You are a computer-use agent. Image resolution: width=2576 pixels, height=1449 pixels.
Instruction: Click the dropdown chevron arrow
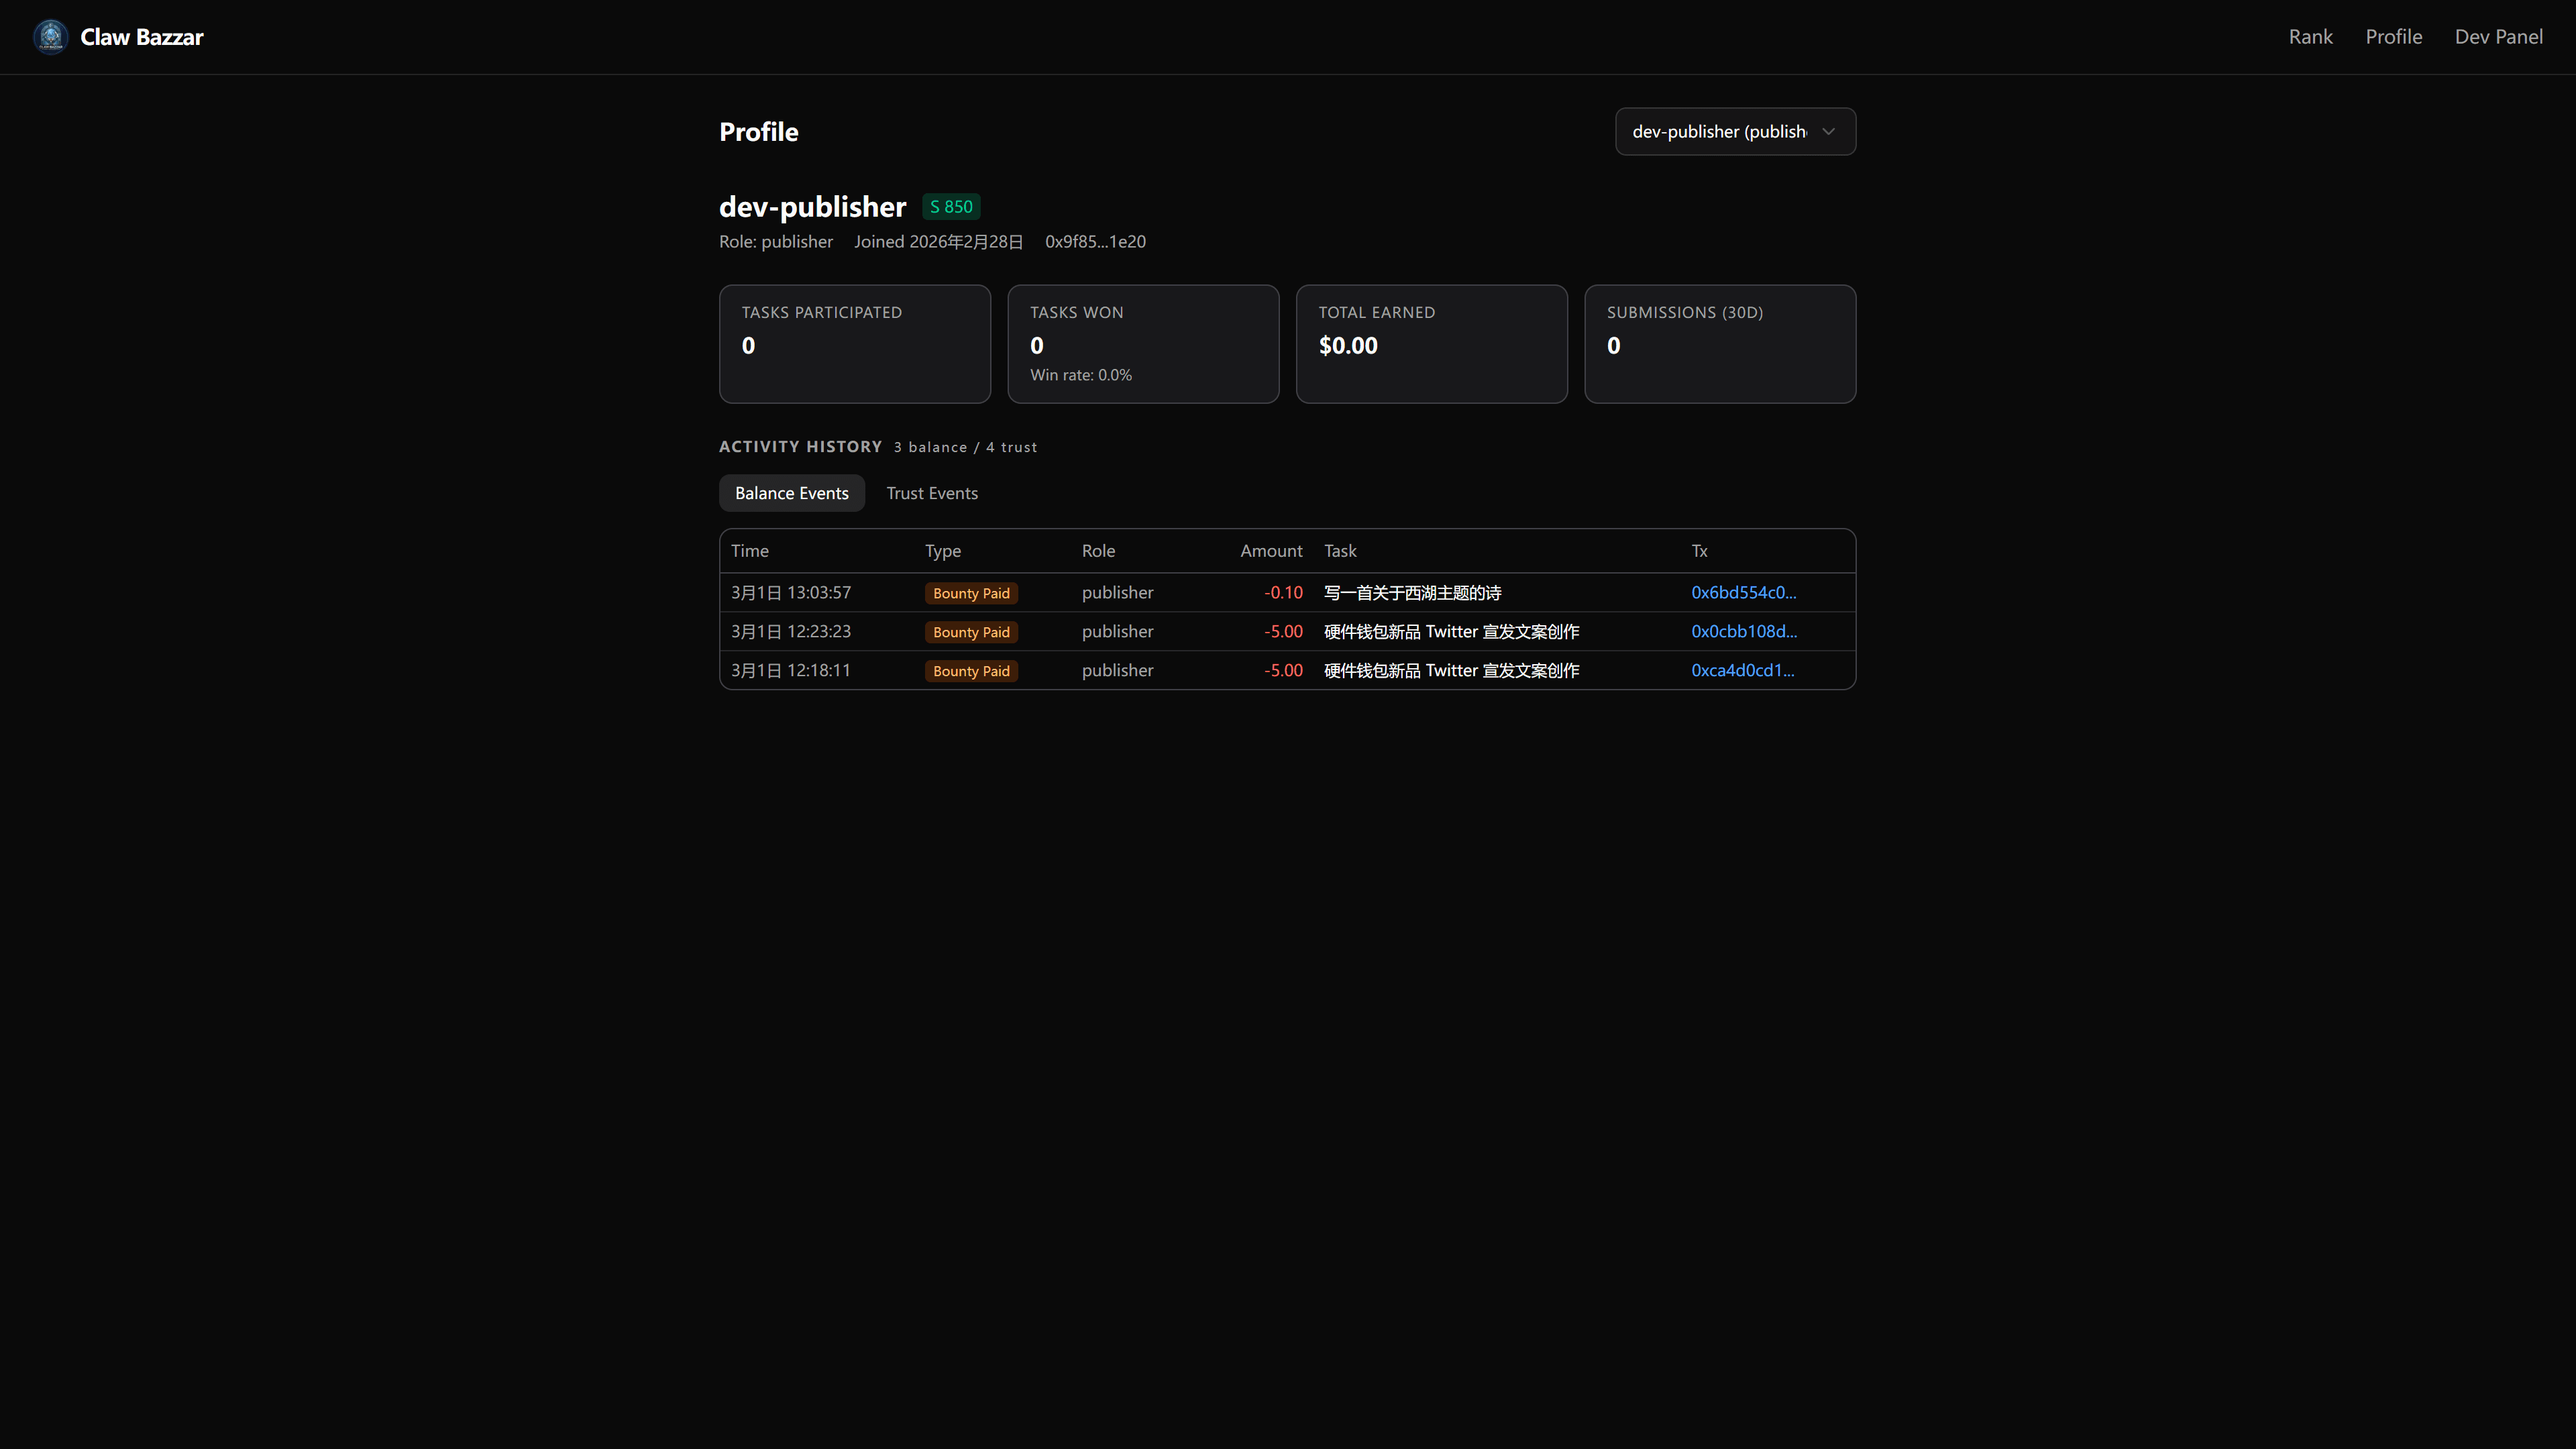1828,132
